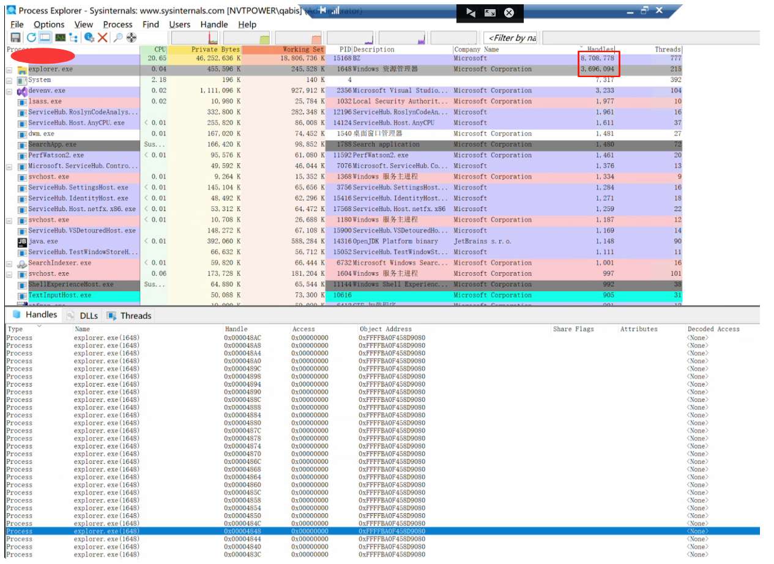774x564 pixels.
Task: Collapse the SearchIndexer.exe tree node
Action: (9, 264)
